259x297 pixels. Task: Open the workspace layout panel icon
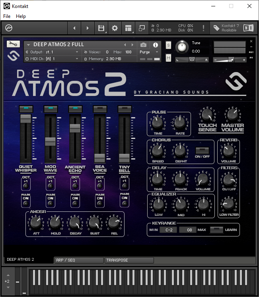tap(128, 28)
